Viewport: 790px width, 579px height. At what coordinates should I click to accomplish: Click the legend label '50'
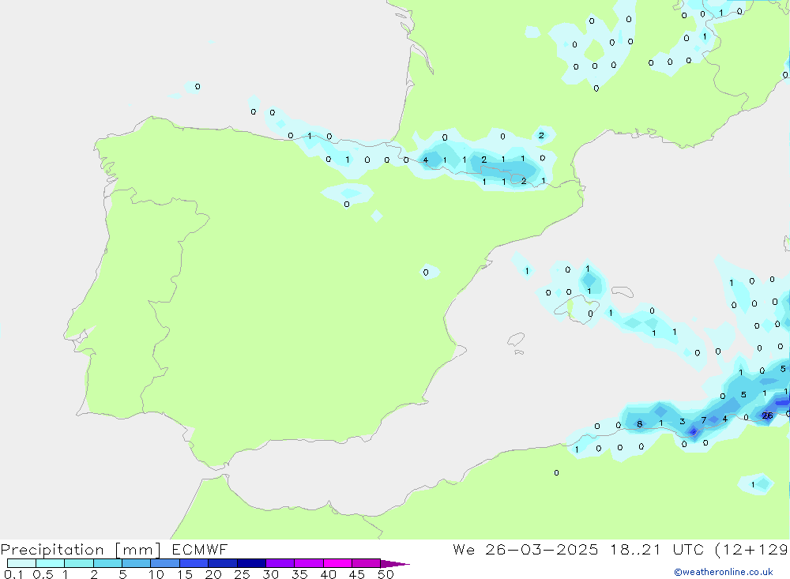[x=386, y=574]
